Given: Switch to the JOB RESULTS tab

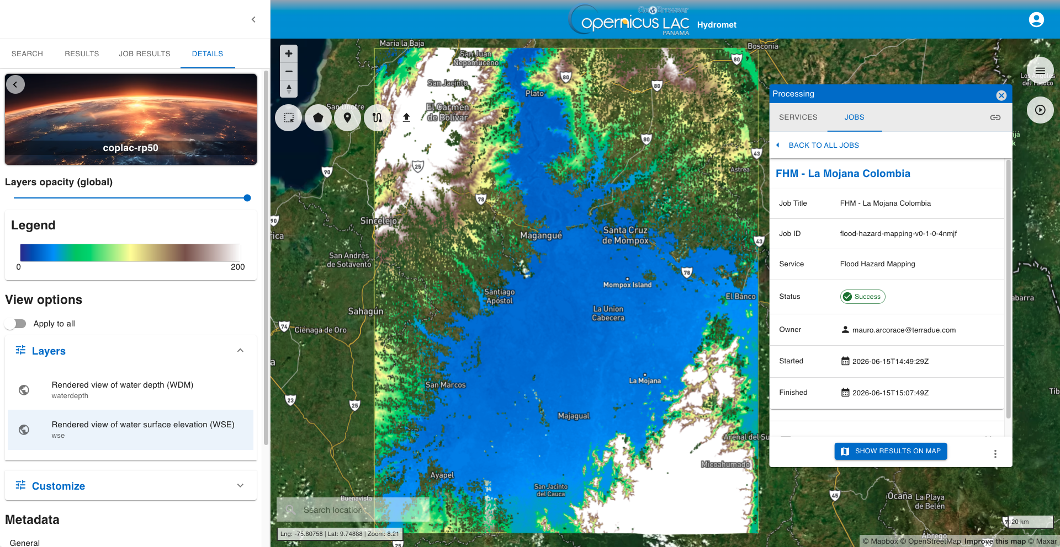Looking at the screenshot, I should coord(145,53).
